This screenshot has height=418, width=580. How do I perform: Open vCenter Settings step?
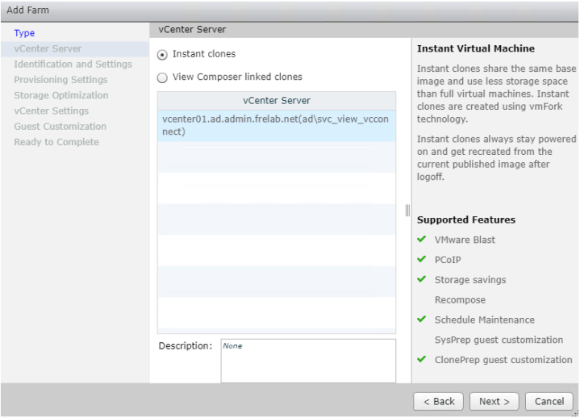click(x=51, y=111)
